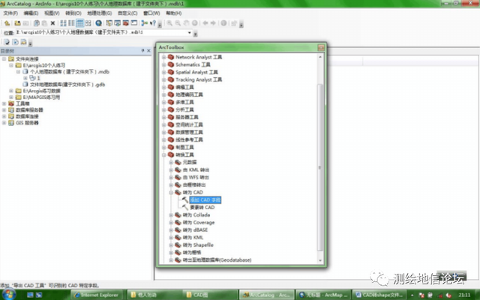Viewport: 480px width, 300px height.
Task: Click the Connect To Folder icon
Action: (17, 23)
